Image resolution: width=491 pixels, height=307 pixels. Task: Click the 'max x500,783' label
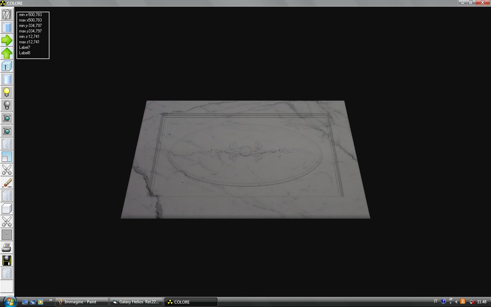pyautogui.click(x=30, y=20)
